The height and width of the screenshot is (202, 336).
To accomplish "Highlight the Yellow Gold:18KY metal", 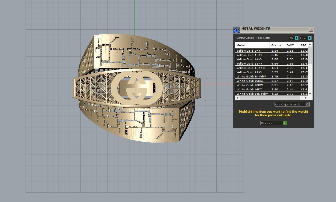I will [x=271, y=63].
